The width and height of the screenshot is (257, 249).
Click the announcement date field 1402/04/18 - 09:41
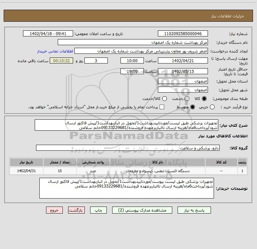pos(48,34)
